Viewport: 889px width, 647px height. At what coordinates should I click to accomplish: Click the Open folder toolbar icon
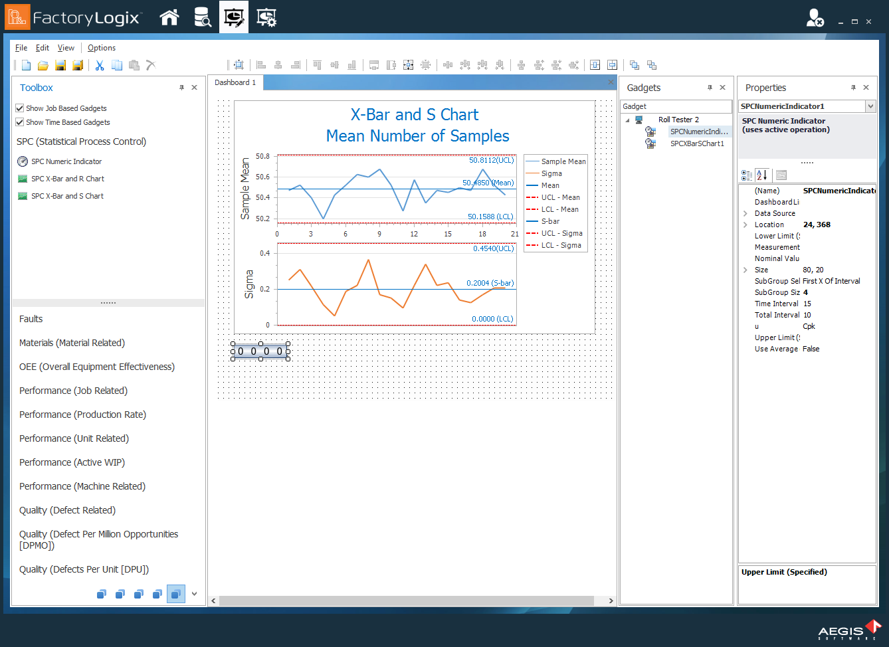[43, 65]
